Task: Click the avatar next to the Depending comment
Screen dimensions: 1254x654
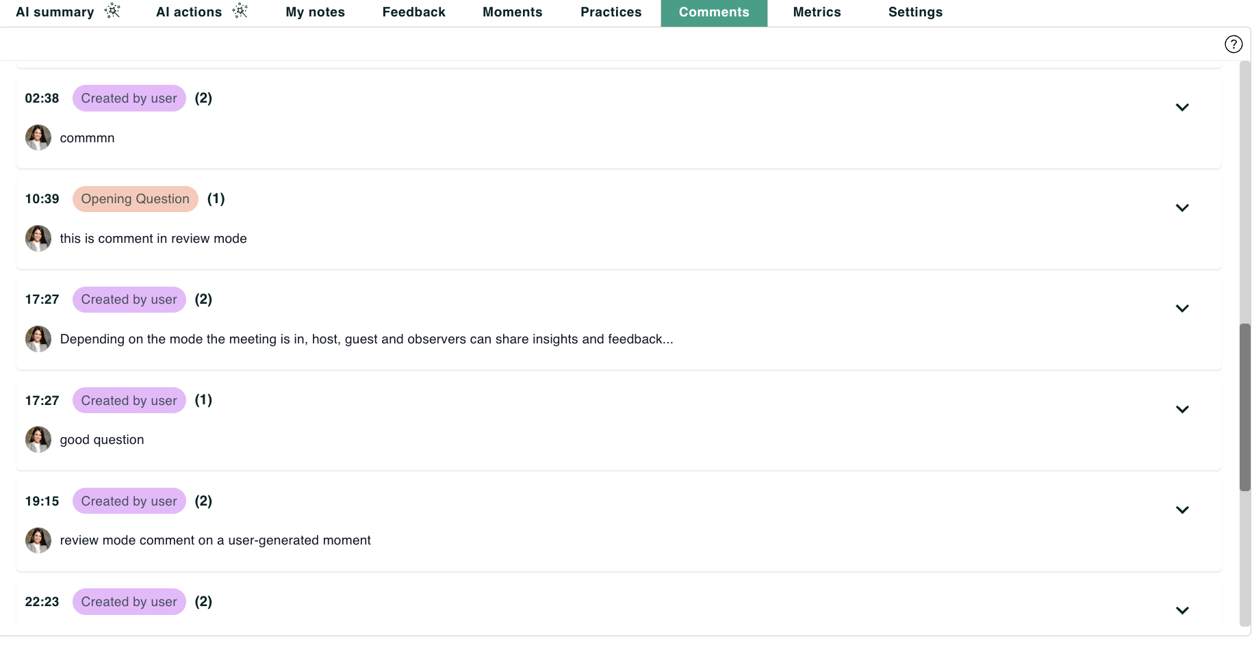Action: click(x=38, y=339)
